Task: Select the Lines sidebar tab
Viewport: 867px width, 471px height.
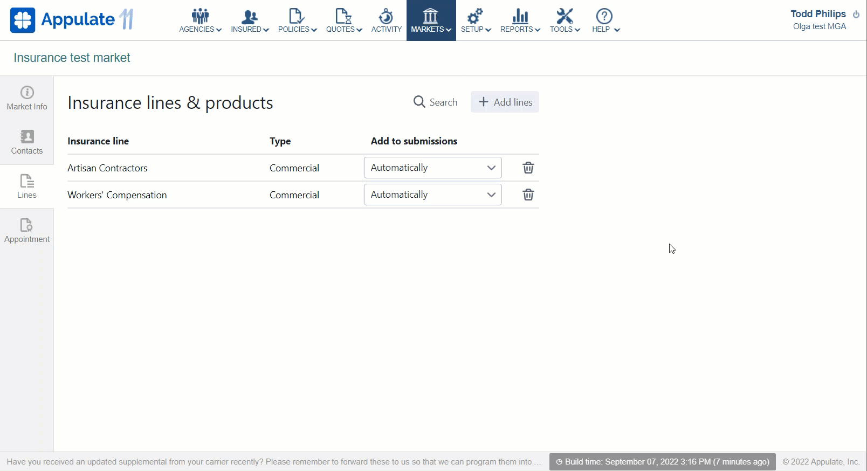Action: pos(27,186)
